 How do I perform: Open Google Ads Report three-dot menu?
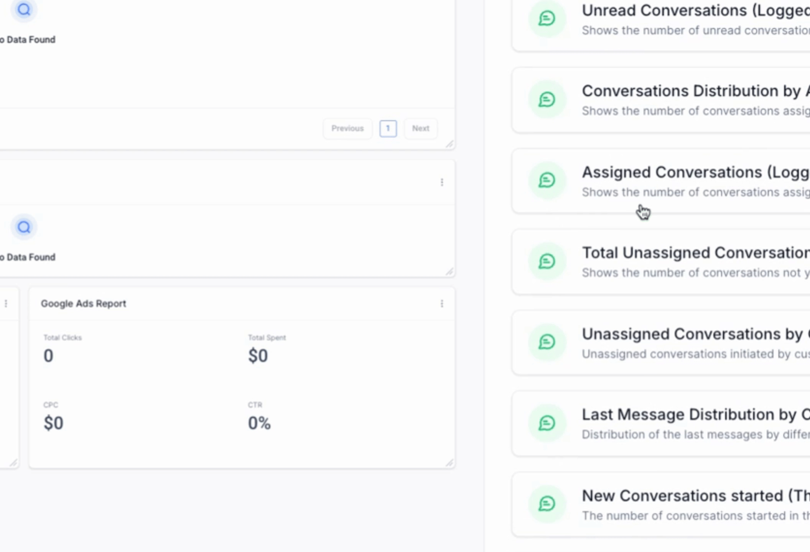(x=442, y=304)
